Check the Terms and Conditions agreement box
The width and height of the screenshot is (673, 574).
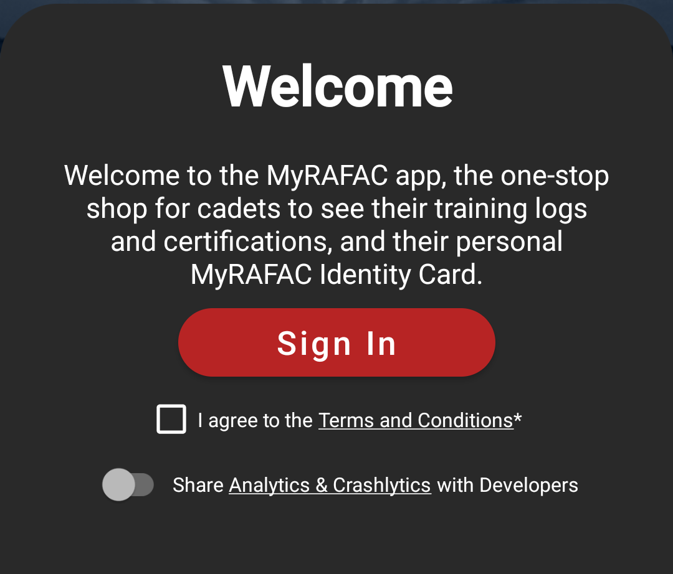[171, 419]
